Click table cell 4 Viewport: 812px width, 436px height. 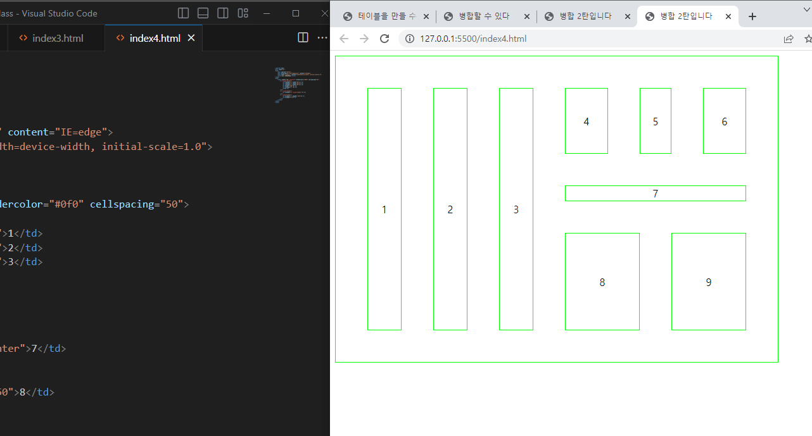click(587, 121)
